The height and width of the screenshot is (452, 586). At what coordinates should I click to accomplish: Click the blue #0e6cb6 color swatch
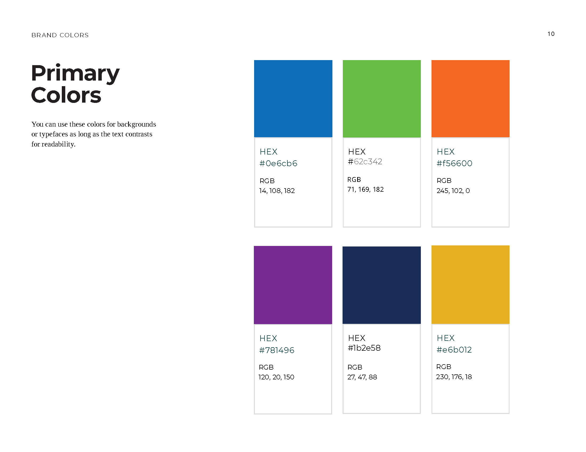click(x=293, y=99)
